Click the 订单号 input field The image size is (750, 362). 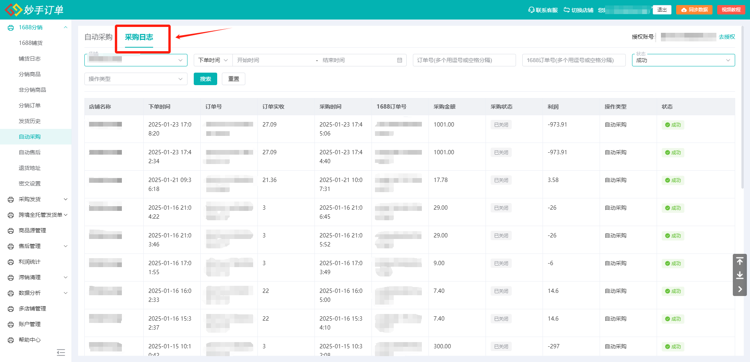click(x=464, y=60)
